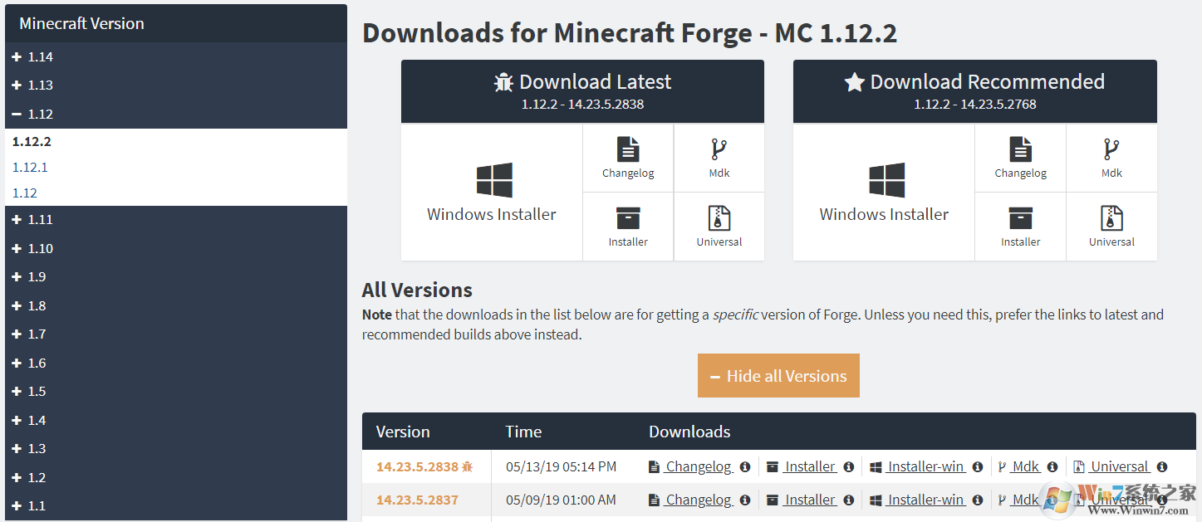The height and width of the screenshot is (522, 1202).
Task: Click the info icon after Universal for 14.23.5.2838
Action: click(1161, 466)
